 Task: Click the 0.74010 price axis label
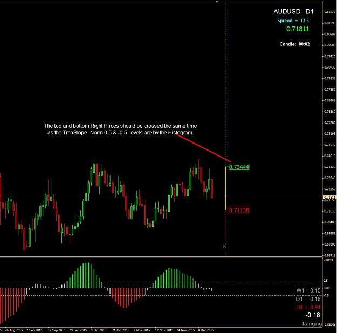click(330, 156)
